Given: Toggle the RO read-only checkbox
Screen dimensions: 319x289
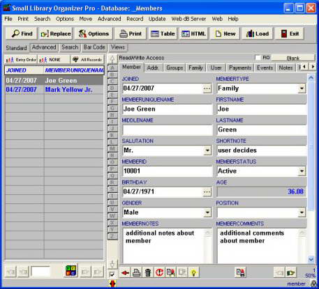Looking at the screenshot, I should [x=258, y=58].
